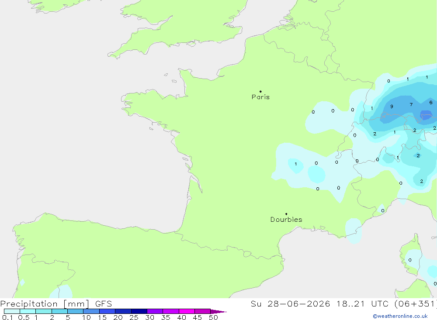Click the purple arrow tip above 50
The image size is (437, 320).
coord(218,311)
